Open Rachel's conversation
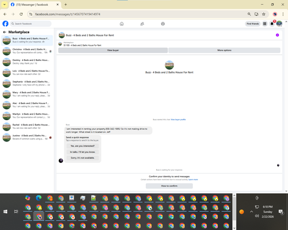This screenshot has height=230, width=288. [x=27, y=126]
